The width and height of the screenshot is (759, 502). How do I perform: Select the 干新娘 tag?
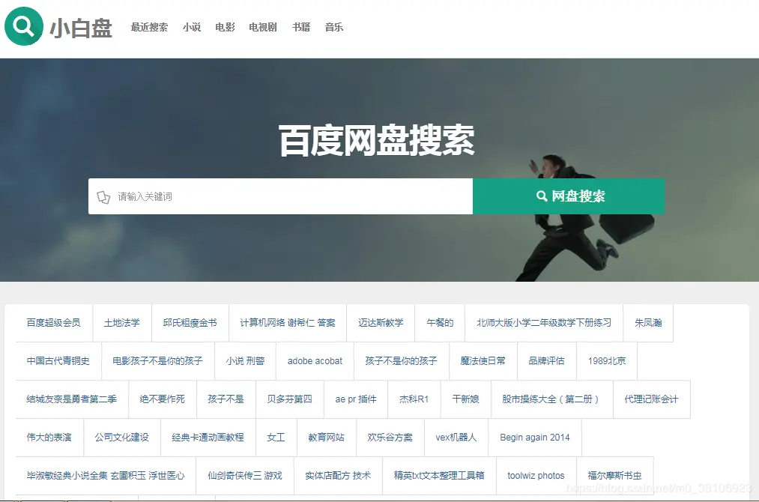click(x=465, y=399)
